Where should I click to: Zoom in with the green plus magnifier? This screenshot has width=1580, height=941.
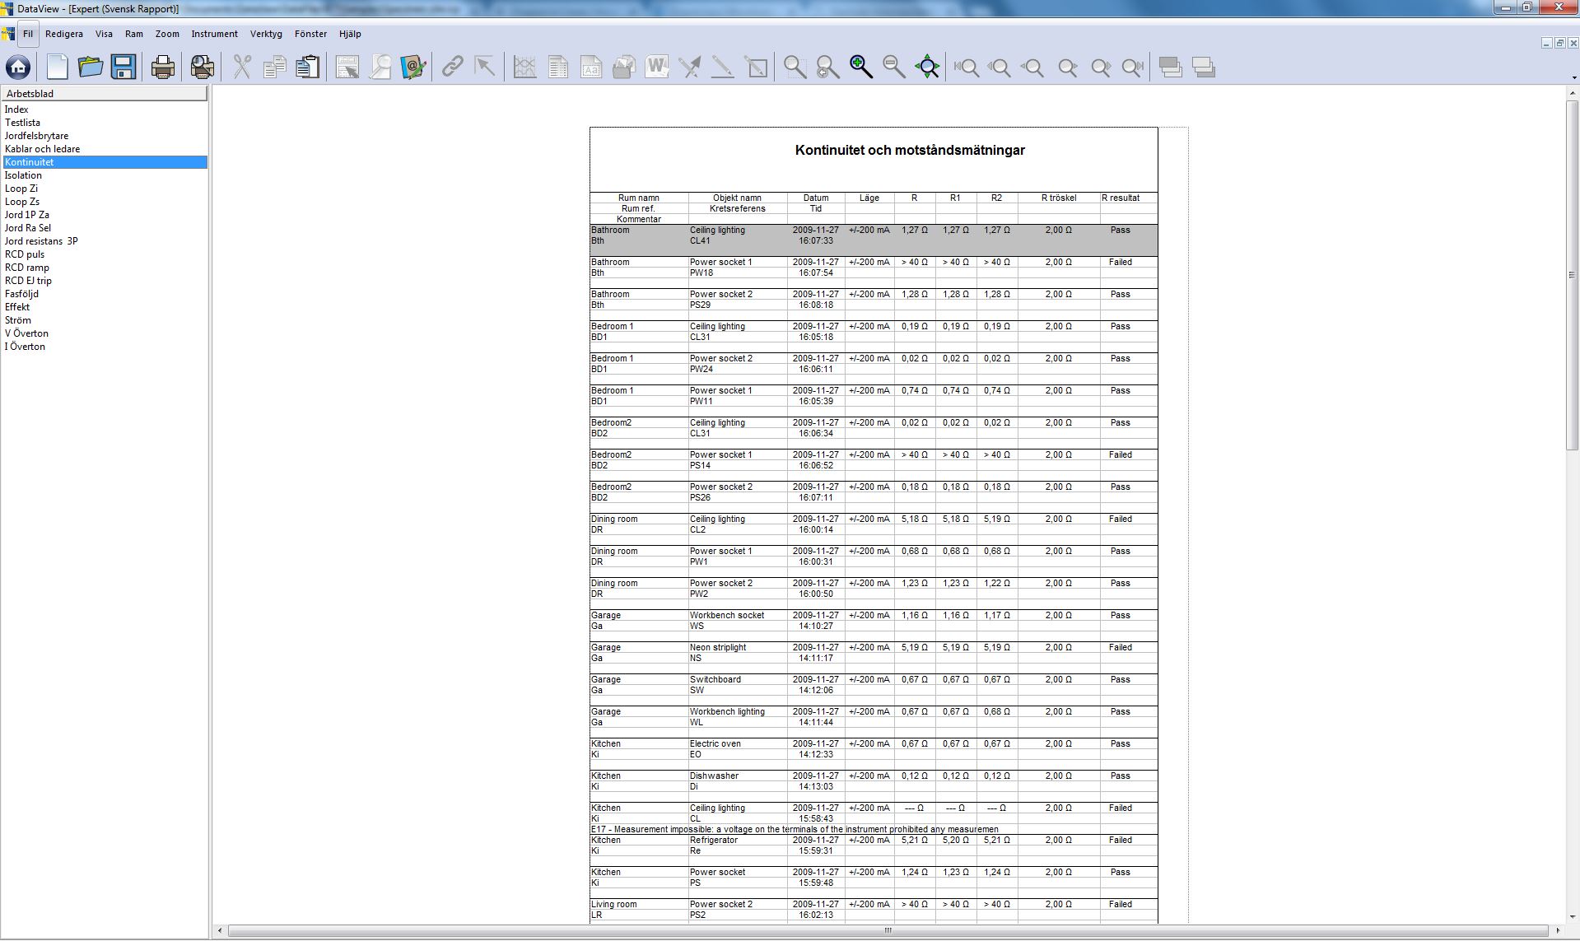tap(860, 68)
